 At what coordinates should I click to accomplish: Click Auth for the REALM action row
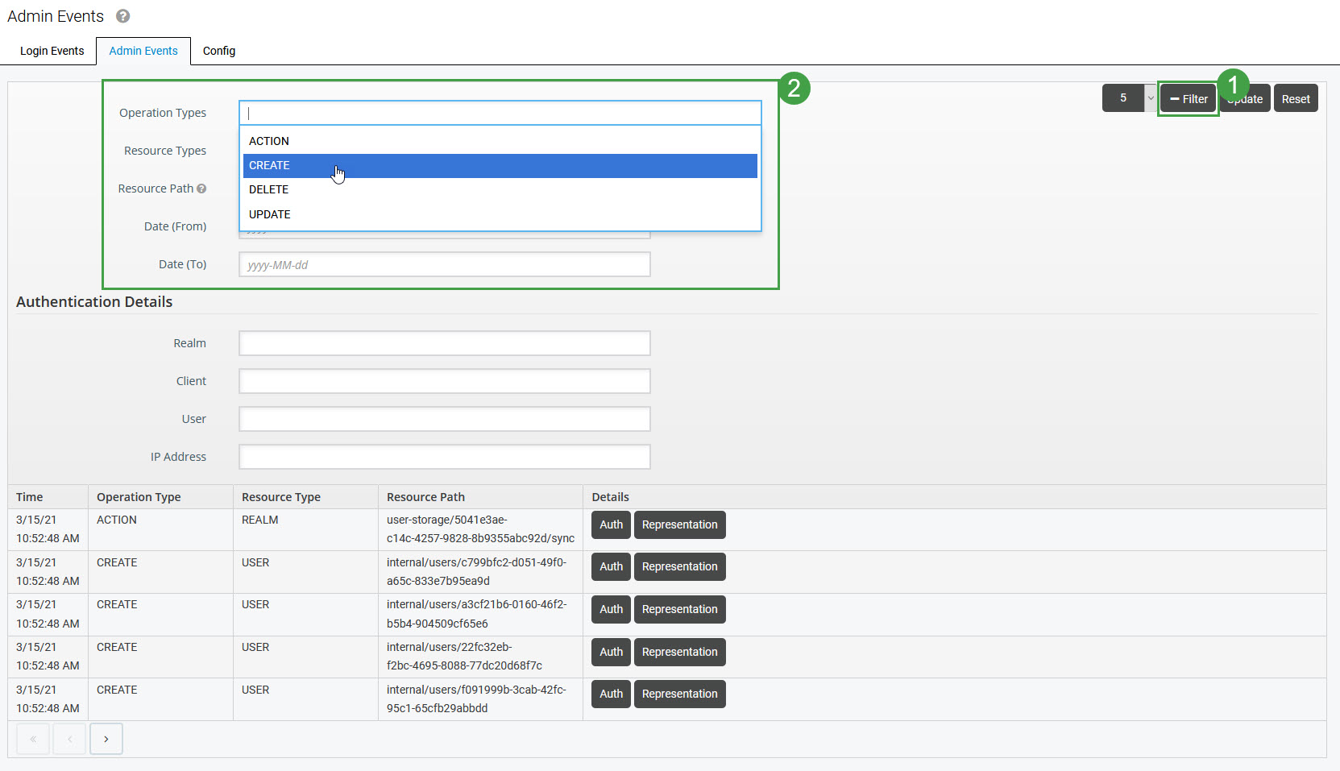click(x=611, y=524)
